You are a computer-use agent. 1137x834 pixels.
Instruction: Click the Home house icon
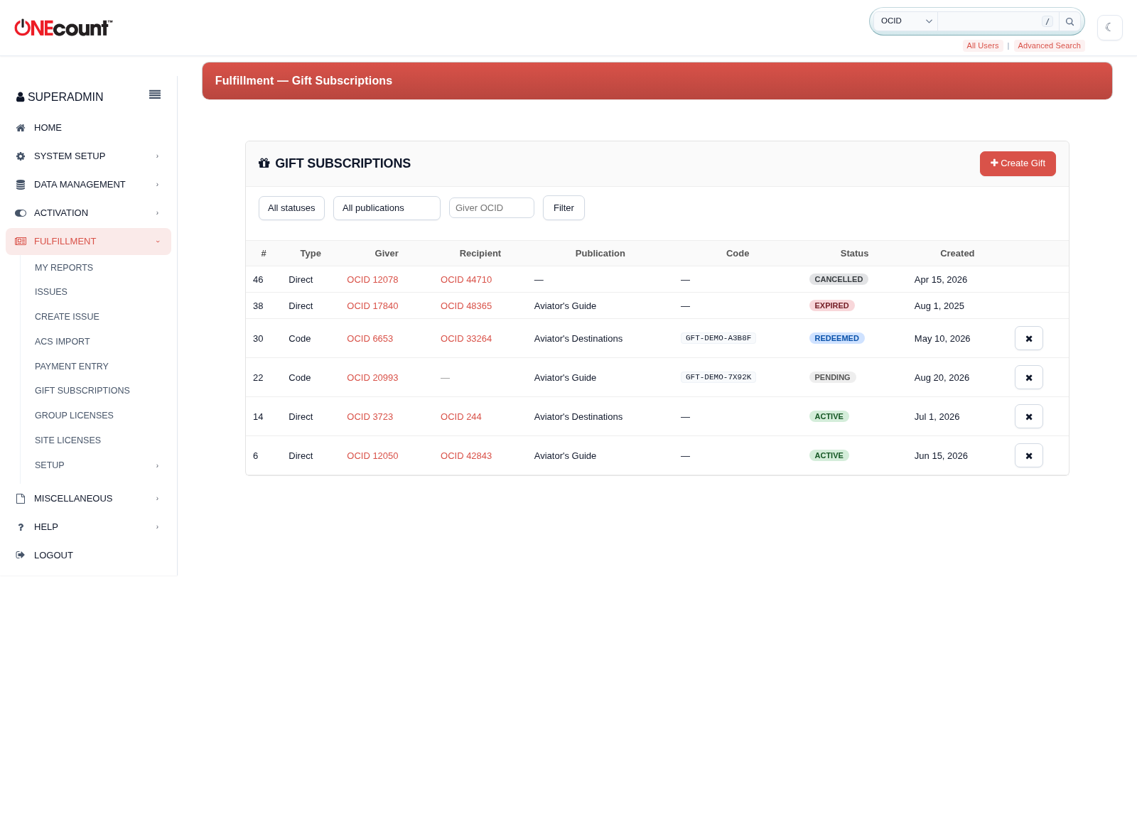(x=21, y=128)
